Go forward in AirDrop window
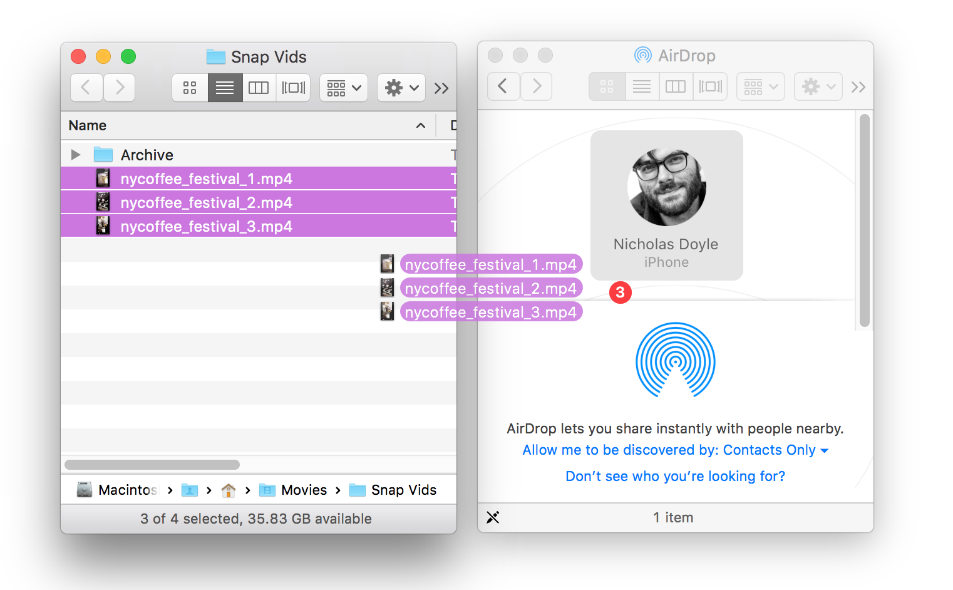953x590 pixels. pos(536,86)
